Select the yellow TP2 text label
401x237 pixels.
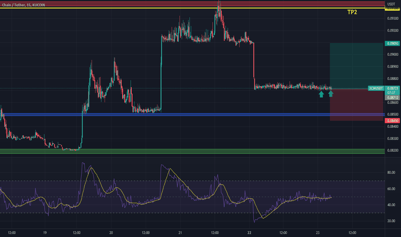[x=352, y=12]
